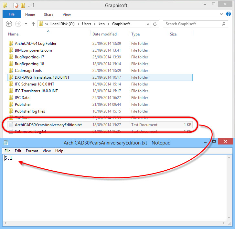
Task: Click the New Folder quick access icon
Action: (23, 5)
